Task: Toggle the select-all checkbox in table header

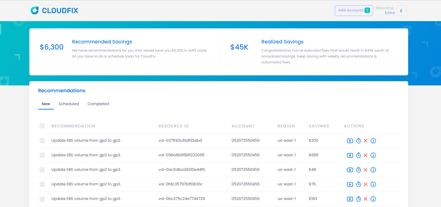Action: [42, 126]
